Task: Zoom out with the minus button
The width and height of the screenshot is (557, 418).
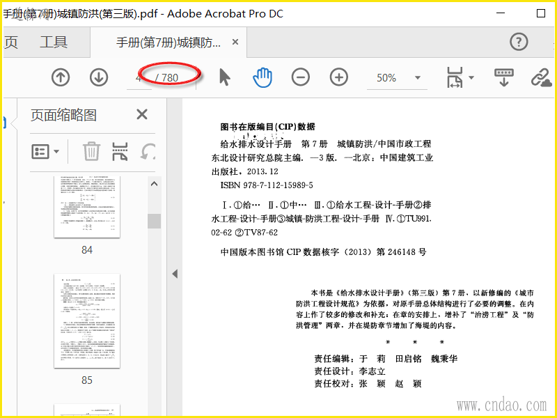Action: pyautogui.click(x=301, y=77)
